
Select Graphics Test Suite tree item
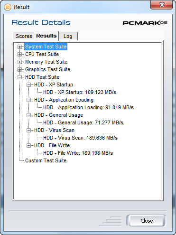(x=48, y=69)
